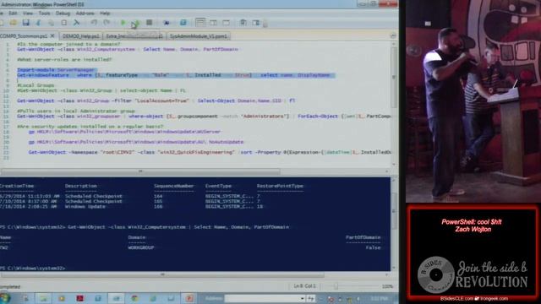Show script pane on top layout icon
Viewport: 541px width, 304px height.
pos(200,23)
